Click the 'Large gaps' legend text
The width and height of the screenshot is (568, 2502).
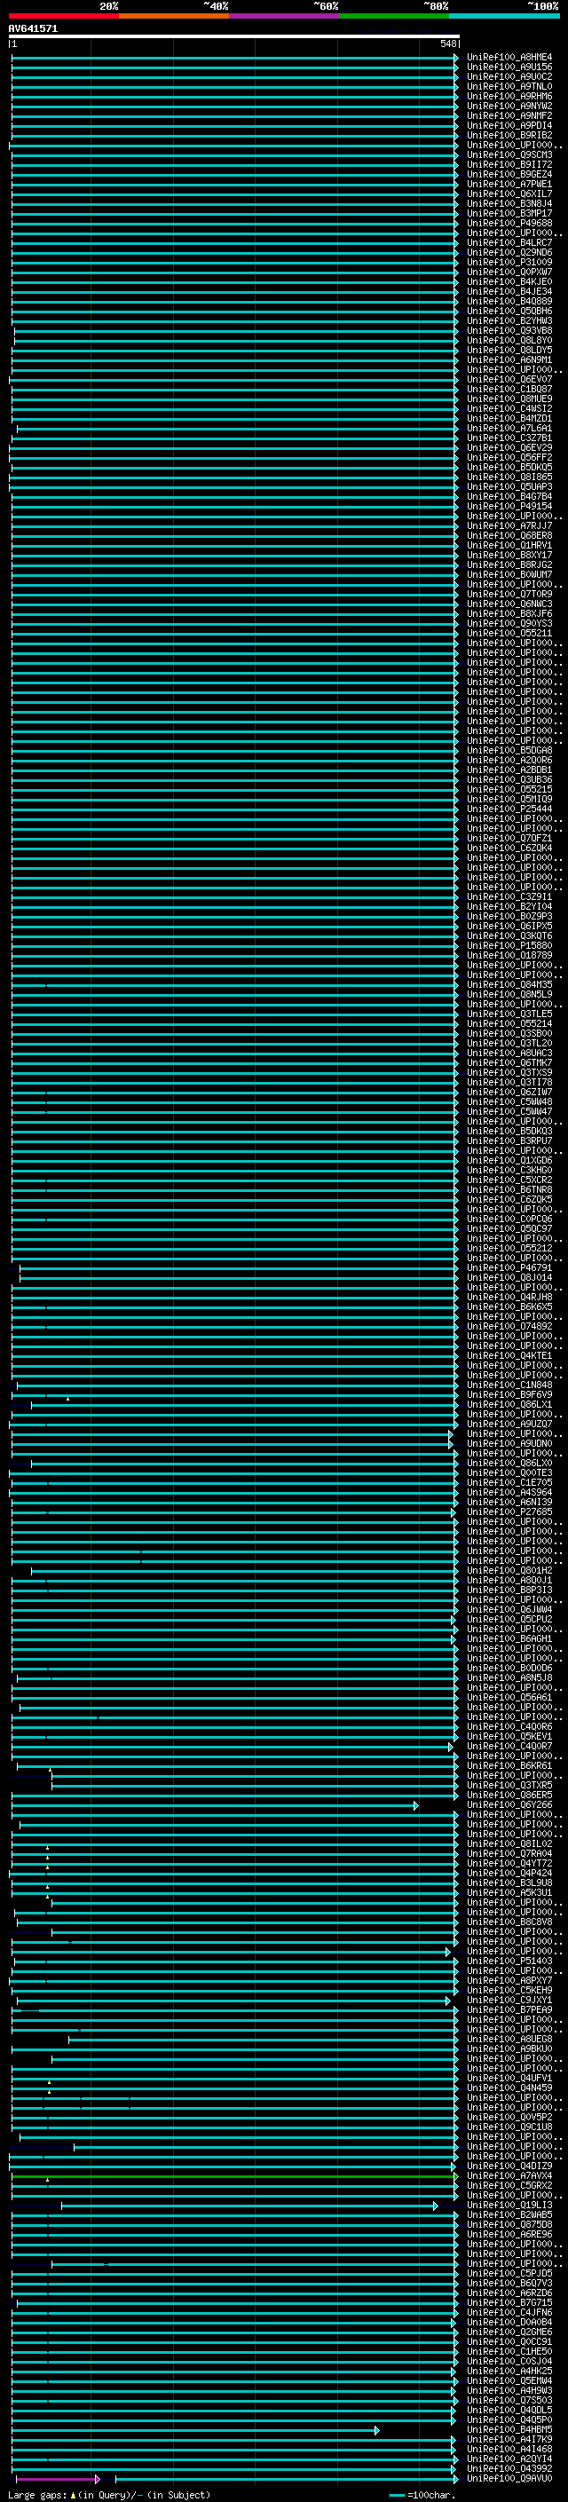tap(37, 2494)
